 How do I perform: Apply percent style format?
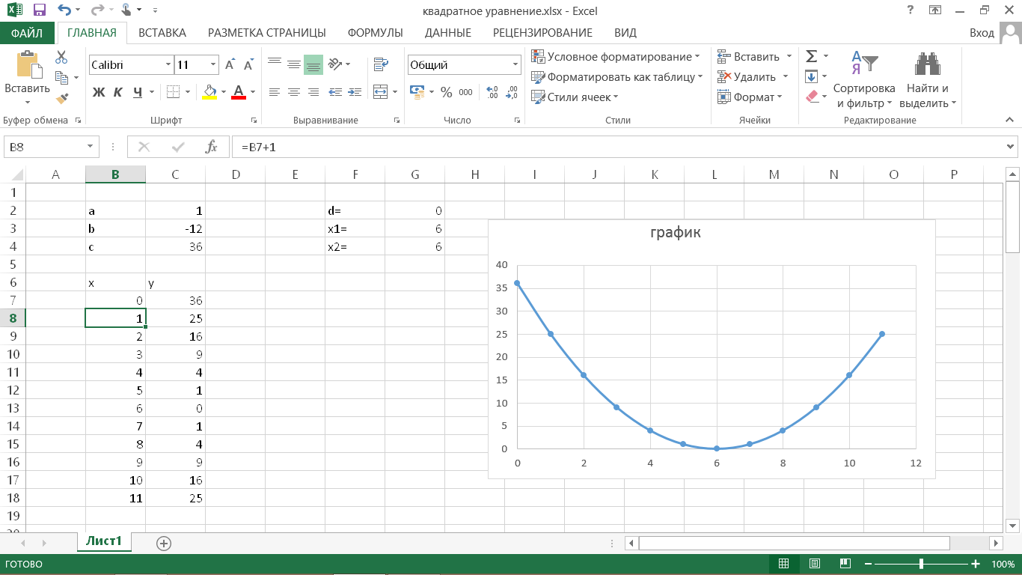[x=447, y=92]
